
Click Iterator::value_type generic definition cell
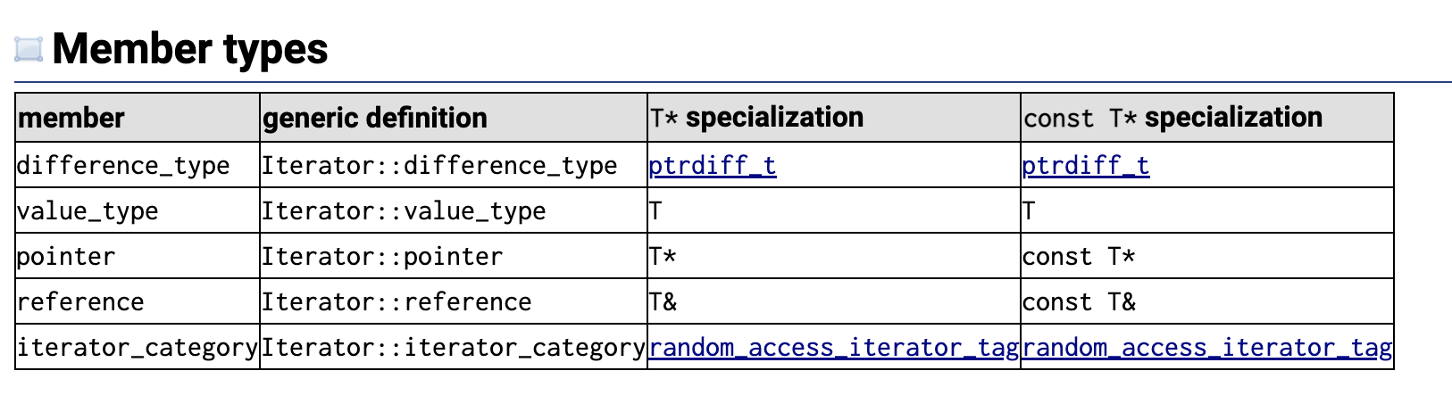tap(454, 210)
